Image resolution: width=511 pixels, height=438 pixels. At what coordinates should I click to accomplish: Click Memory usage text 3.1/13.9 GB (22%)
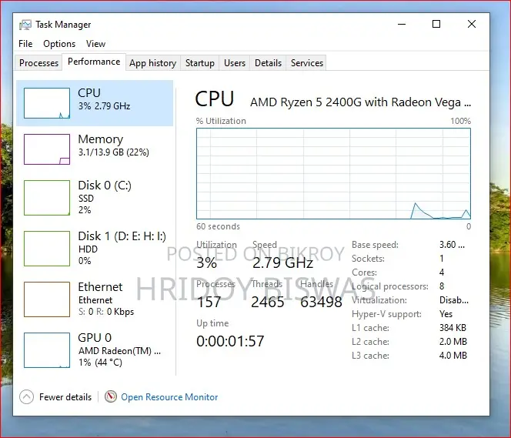pyautogui.click(x=113, y=152)
